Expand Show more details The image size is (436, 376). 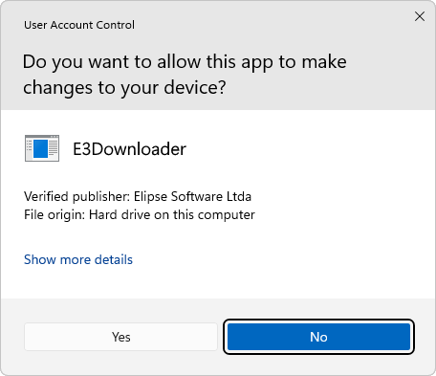point(78,259)
